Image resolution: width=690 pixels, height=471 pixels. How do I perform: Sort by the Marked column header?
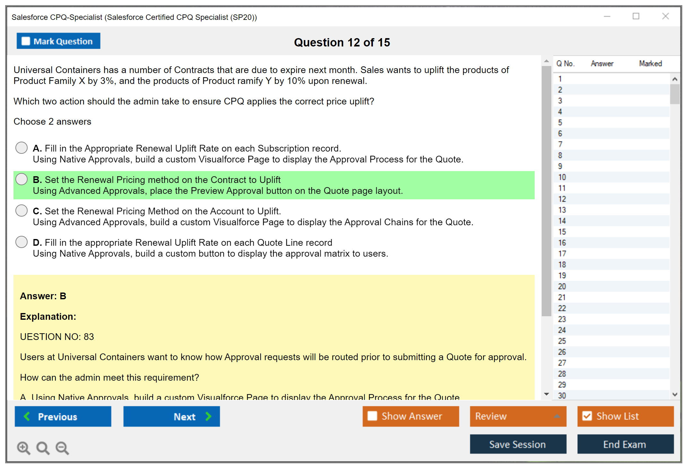pyautogui.click(x=650, y=63)
